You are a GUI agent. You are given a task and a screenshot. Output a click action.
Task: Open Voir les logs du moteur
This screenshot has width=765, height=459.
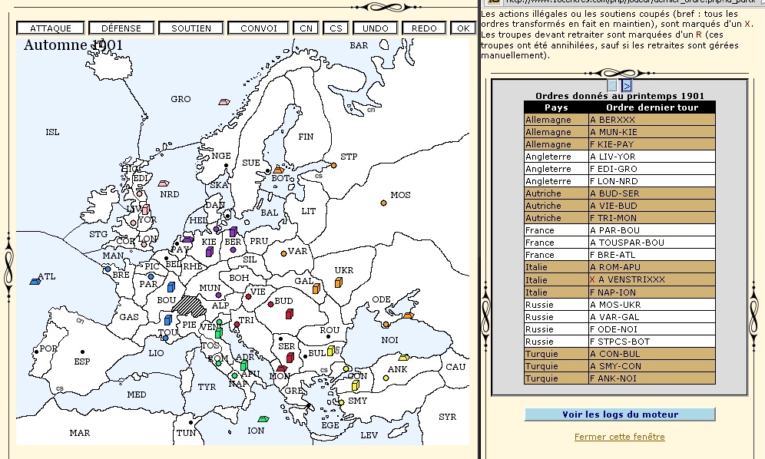click(x=620, y=414)
